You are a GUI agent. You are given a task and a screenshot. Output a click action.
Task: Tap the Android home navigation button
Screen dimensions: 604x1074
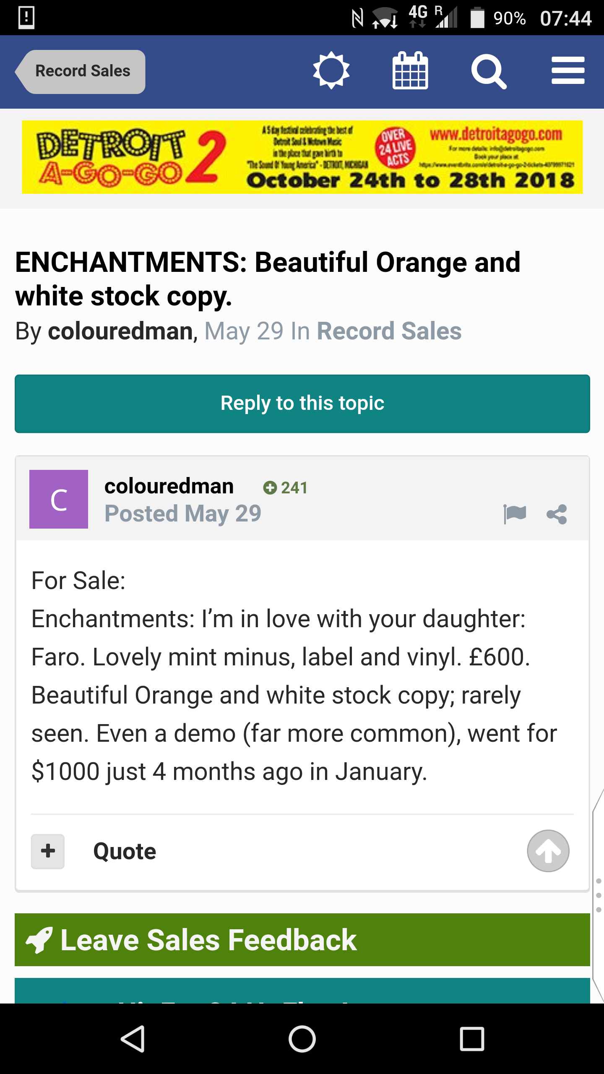point(302,1039)
